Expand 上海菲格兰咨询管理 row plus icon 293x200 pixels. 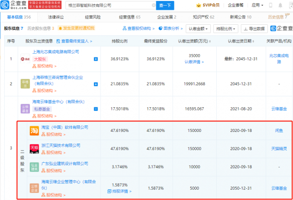(96, 84)
